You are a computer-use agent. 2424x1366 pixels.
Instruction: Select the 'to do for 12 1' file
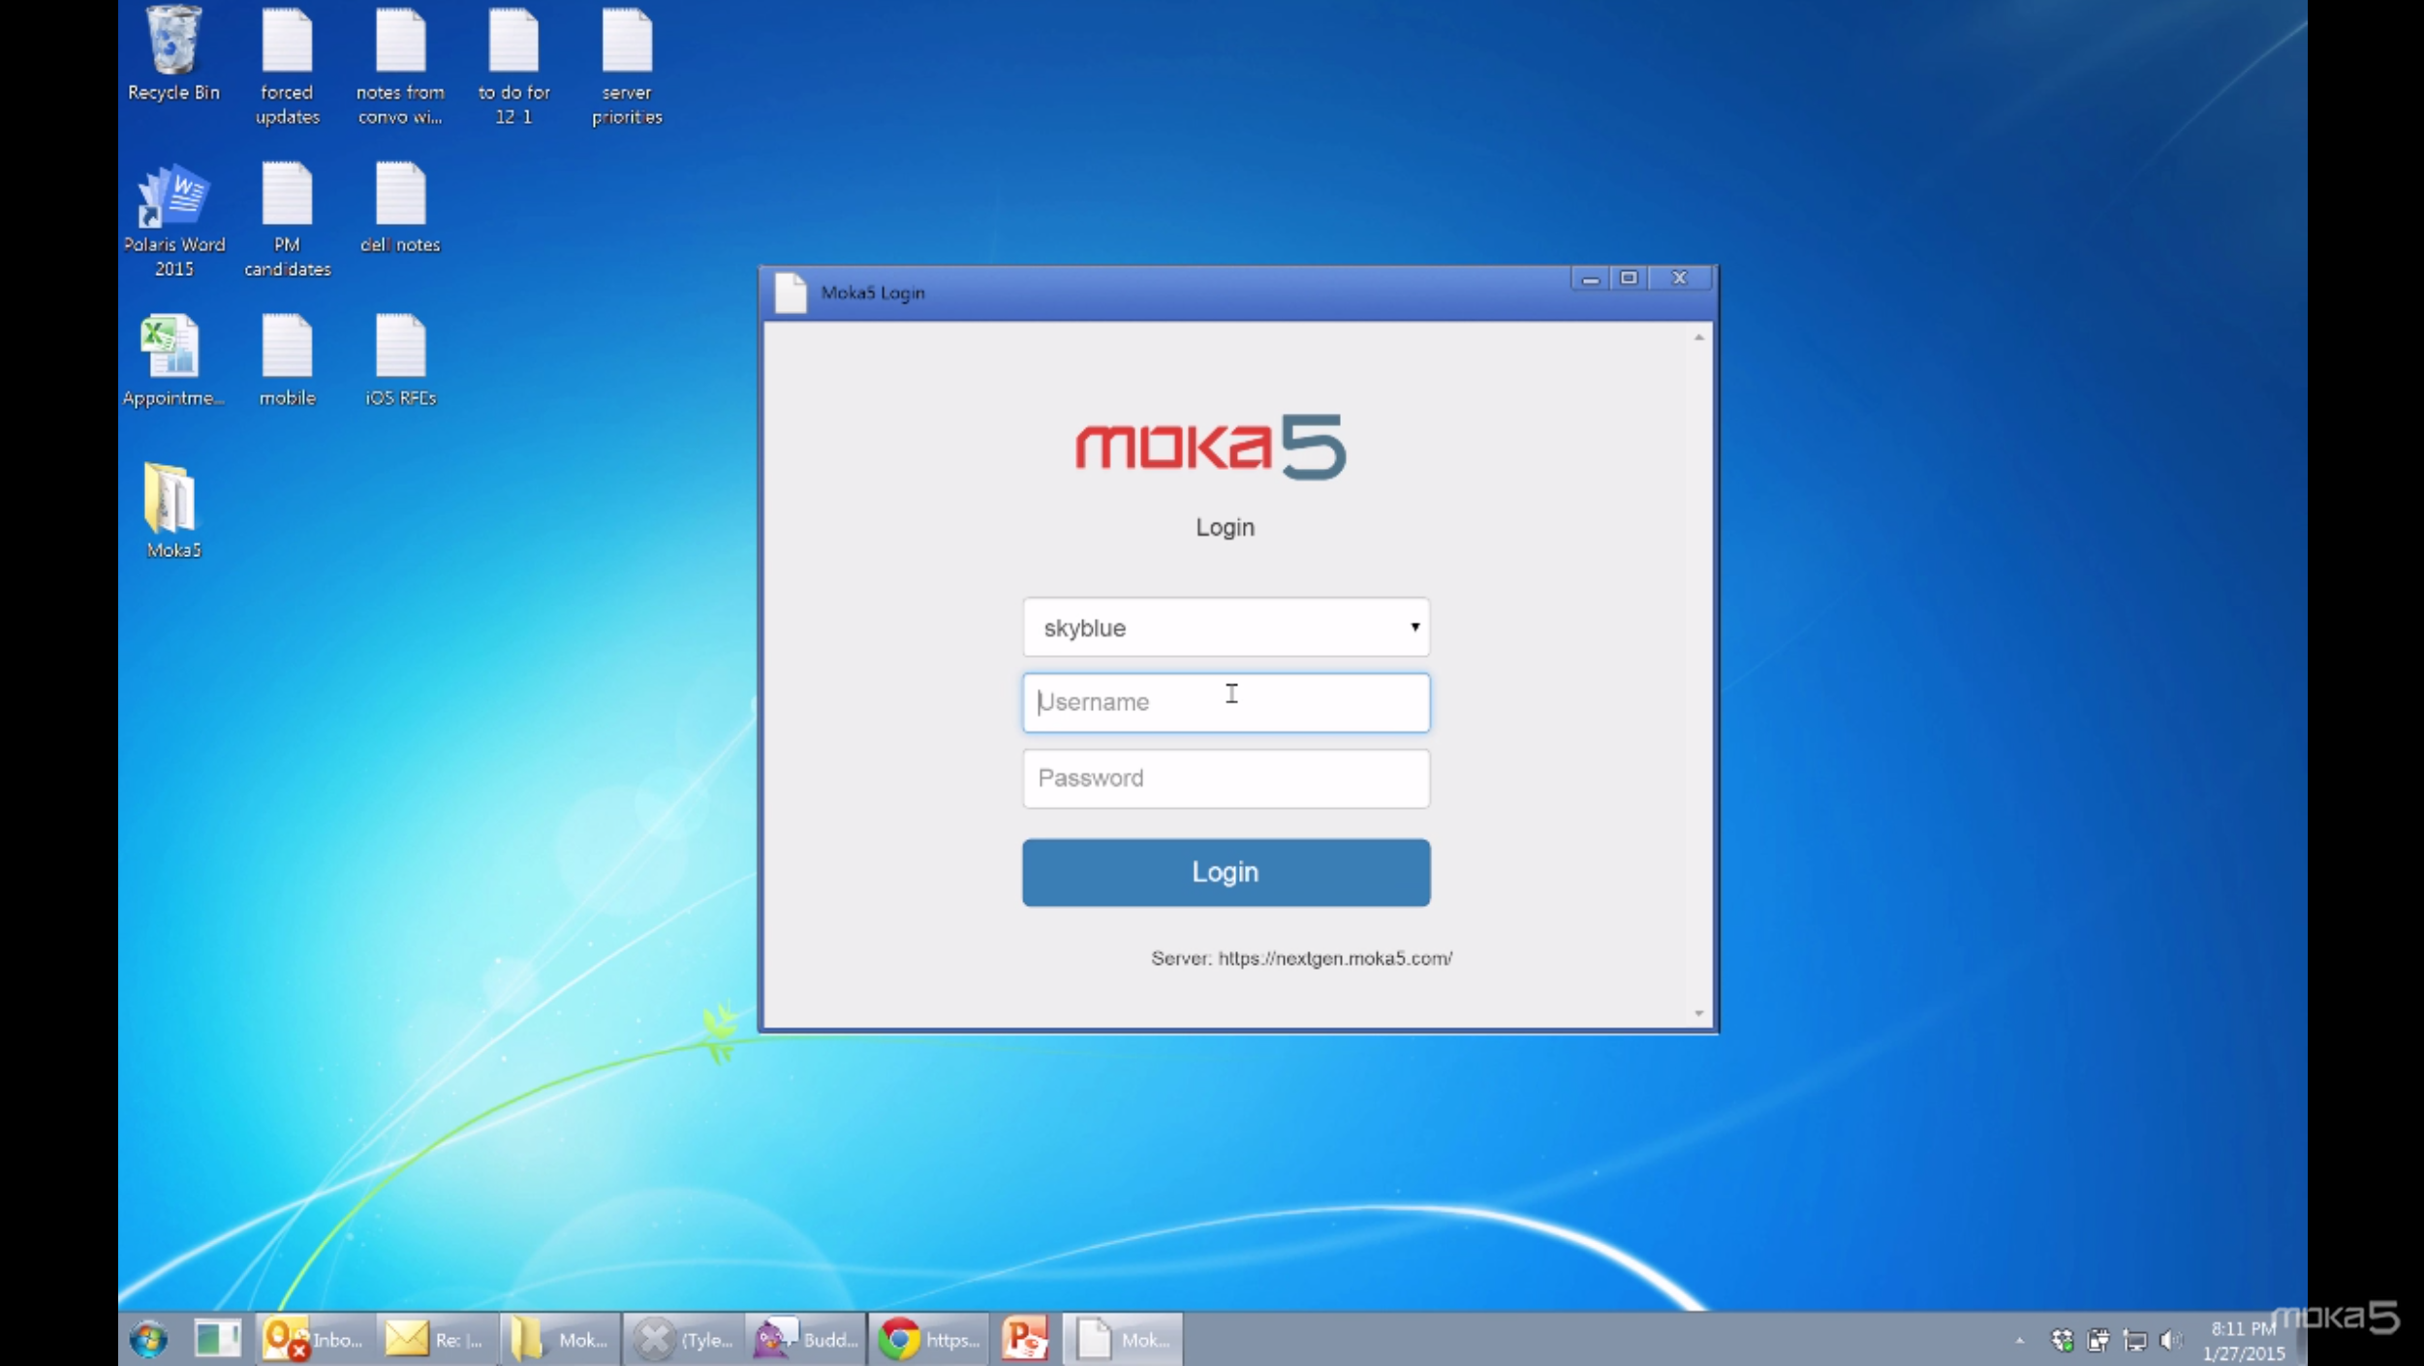point(513,66)
